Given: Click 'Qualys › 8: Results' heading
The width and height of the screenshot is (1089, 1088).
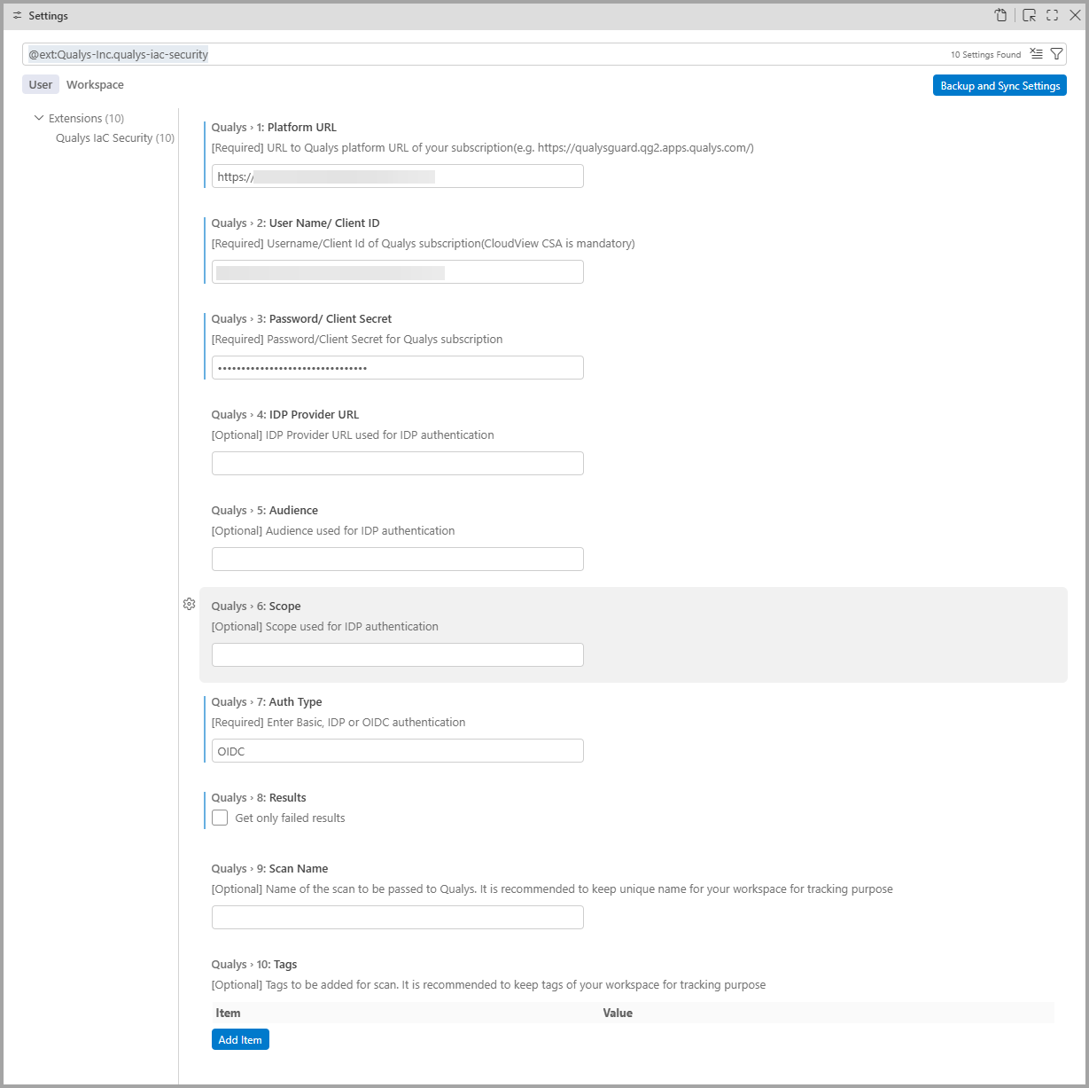Looking at the screenshot, I should tap(259, 797).
